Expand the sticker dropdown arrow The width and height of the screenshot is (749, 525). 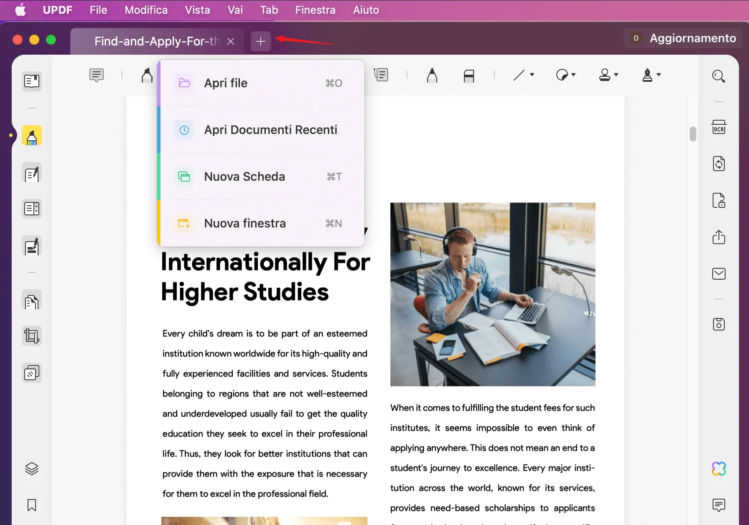point(573,75)
